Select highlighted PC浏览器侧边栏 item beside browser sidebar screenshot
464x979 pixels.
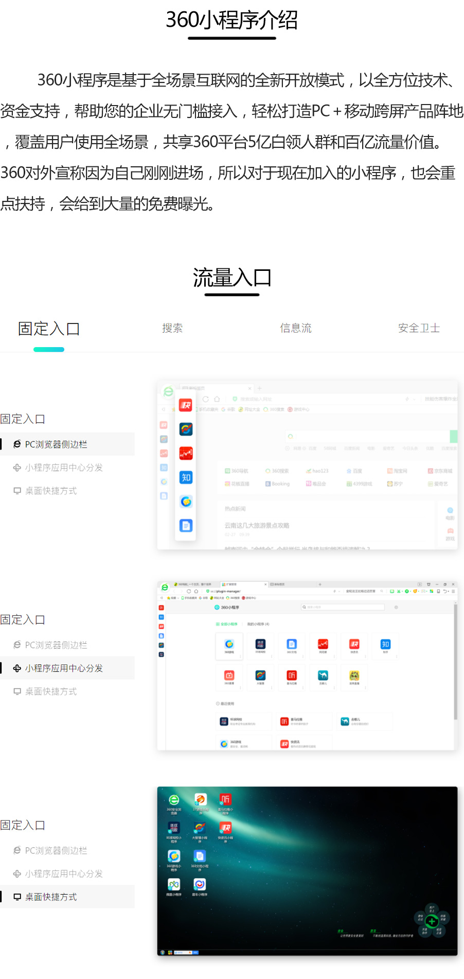pos(67,444)
